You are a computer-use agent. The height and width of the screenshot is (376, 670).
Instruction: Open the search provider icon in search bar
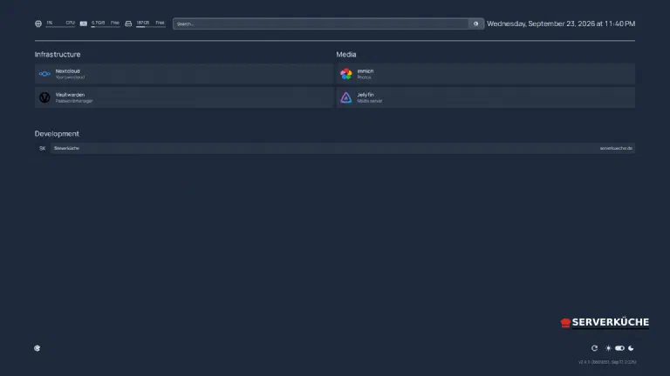(475, 23)
